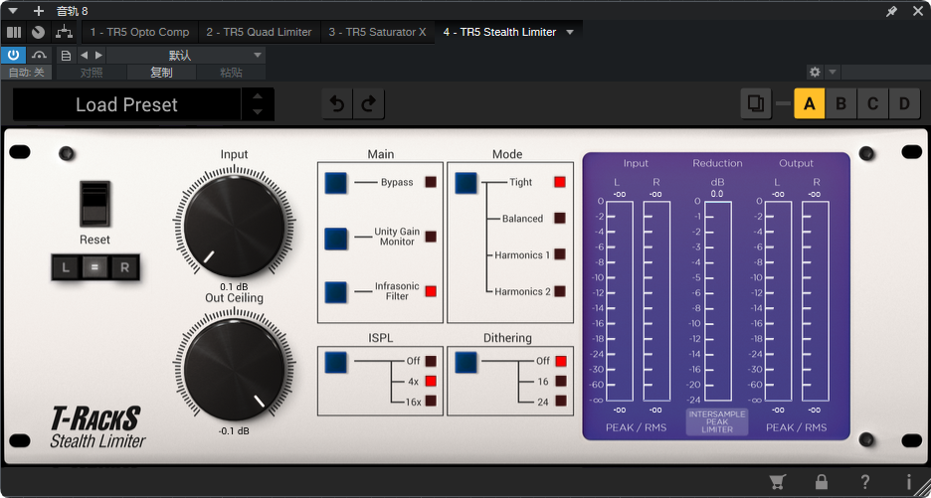The height and width of the screenshot is (498, 931).
Task: Click the Output PEAK / RMS label
Action: [x=796, y=427]
